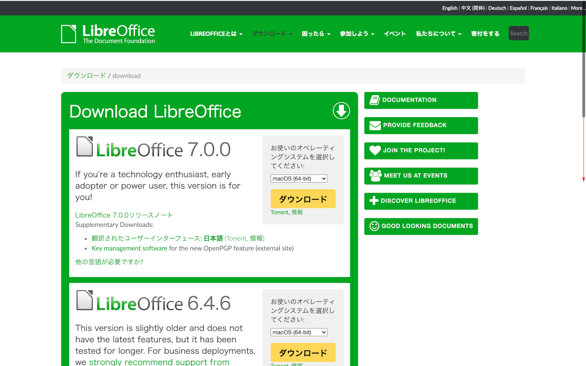586x366 pixels.
Task: Expand the 困ったら navigation menu
Action: [316, 34]
